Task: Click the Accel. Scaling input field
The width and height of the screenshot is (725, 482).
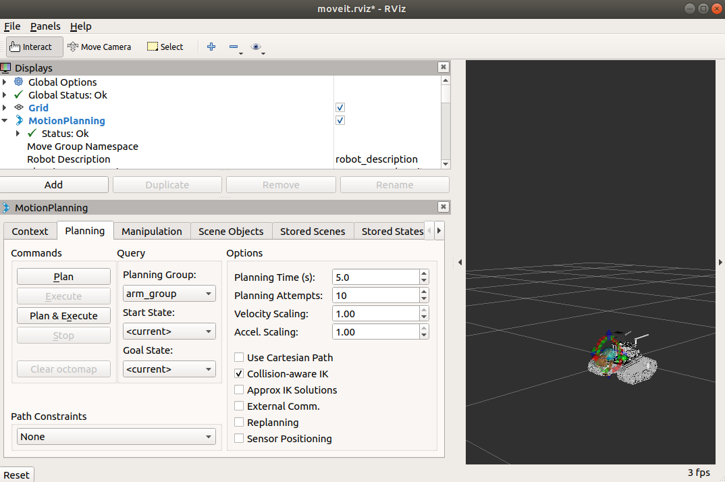Action: [375, 331]
